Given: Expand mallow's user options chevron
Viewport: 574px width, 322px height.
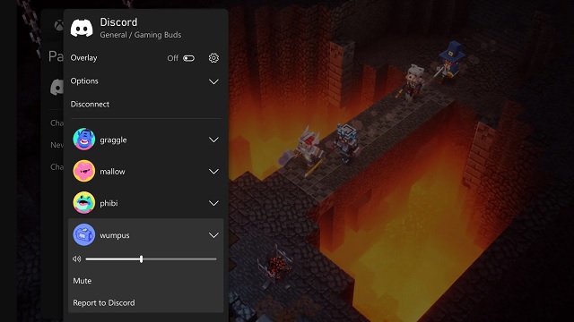Looking at the screenshot, I should pyautogui.click(x=213, y=172).
